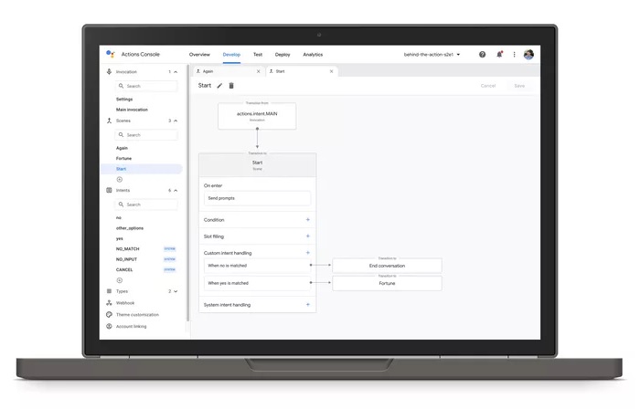Open the CANCEL system intent
This screenshot has height=409, width=640.
(124, 269)
